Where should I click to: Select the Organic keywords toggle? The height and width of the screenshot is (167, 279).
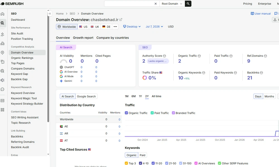click(x=131, y=155)
